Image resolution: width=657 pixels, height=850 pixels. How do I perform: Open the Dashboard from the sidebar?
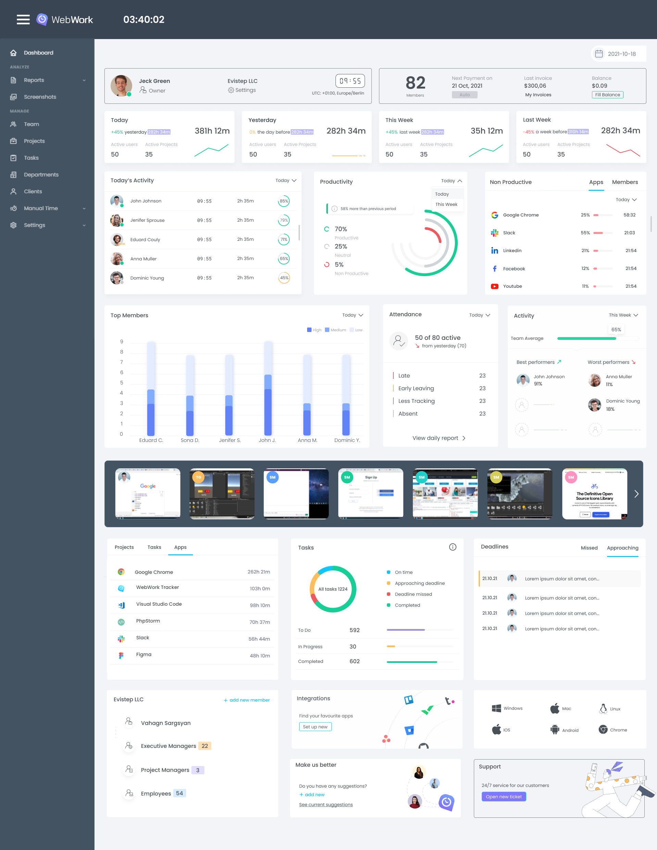(38, 52)
